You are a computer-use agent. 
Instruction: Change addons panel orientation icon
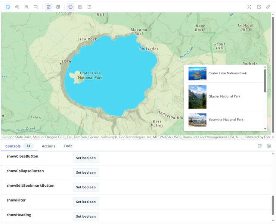260,146
